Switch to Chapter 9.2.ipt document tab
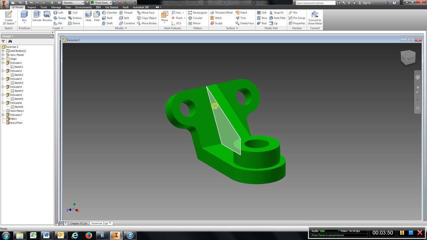Viewport: 427px width, 240px height. click(x=78, y=223)
